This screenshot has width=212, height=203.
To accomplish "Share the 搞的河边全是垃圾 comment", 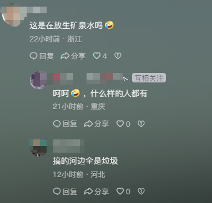I will pos(96,191).
